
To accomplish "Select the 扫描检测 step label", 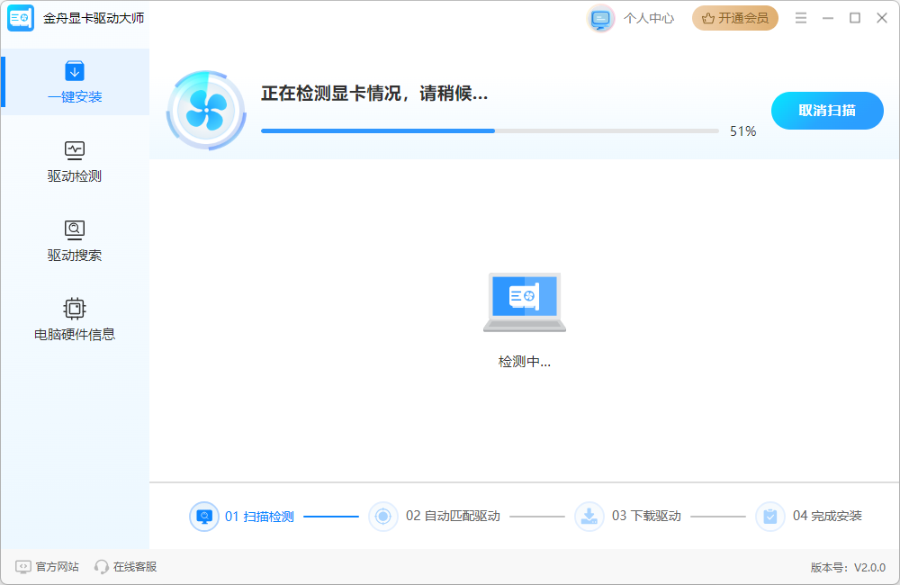I will pyautogui.click(x=259, y=516).
